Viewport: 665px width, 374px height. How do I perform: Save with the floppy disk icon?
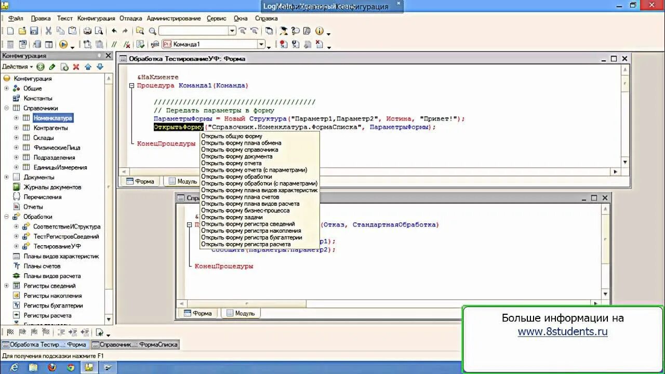[34, 31]
